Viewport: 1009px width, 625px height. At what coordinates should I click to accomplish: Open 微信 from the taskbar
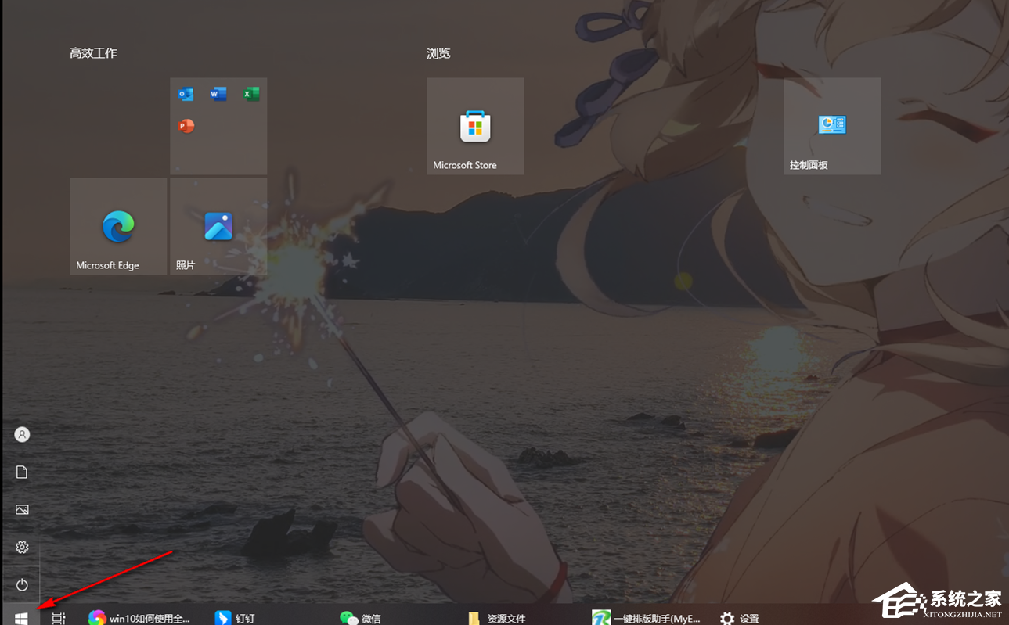348,618
